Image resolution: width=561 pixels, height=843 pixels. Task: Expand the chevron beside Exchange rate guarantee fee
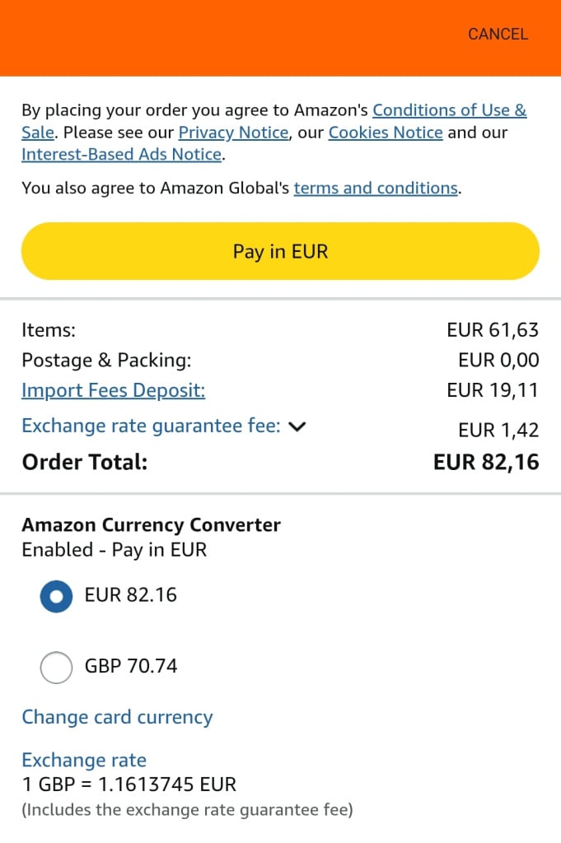(298, 426)
